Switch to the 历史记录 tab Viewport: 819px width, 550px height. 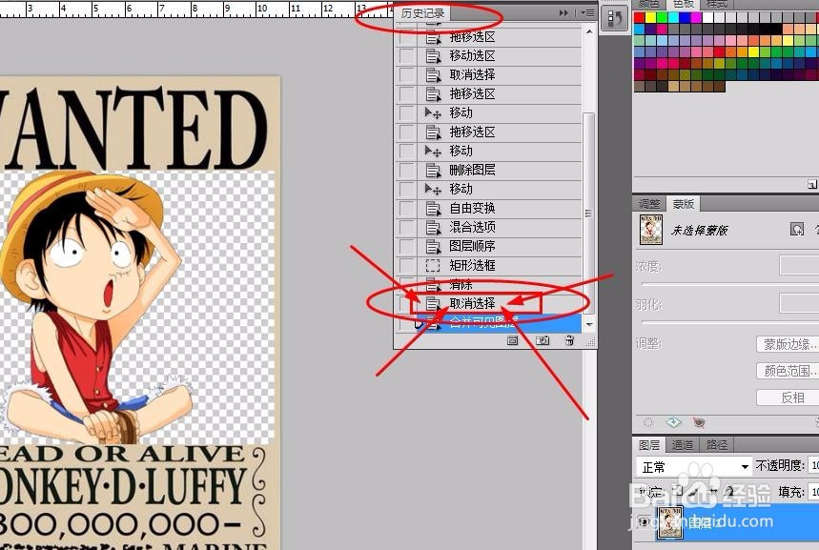(422, 13)
